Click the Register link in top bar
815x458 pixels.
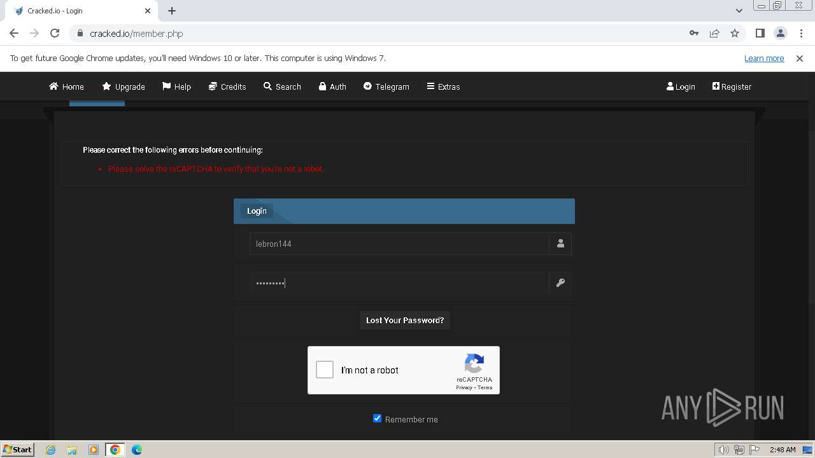[732, 87]
